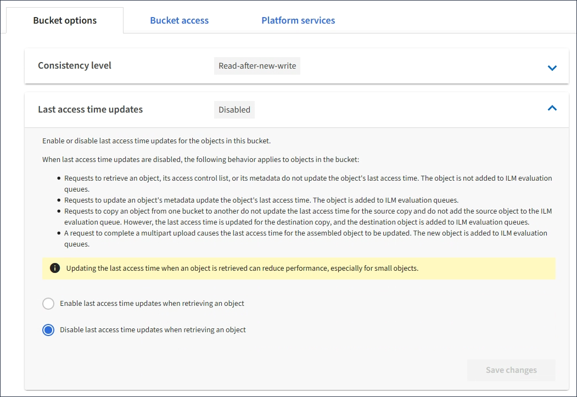Expand the Consistency level section chevron

click(552, 68)
